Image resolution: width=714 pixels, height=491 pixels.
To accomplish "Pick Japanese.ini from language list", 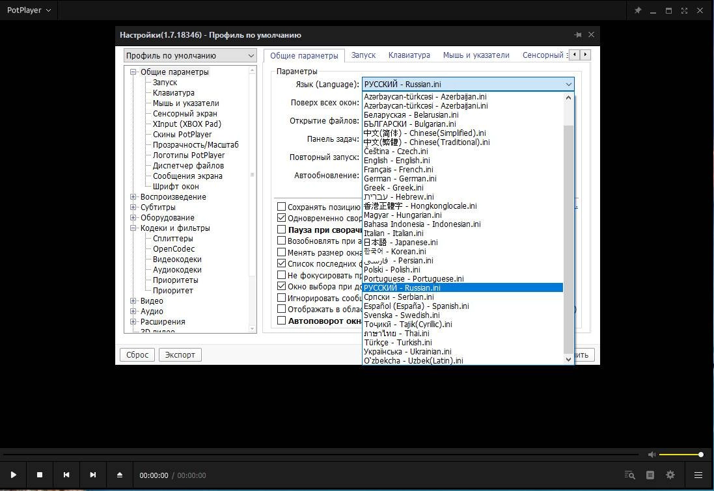I will pyautogui.click(x=463, y=242).
